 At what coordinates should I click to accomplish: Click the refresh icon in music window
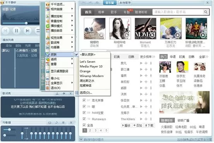97,3
